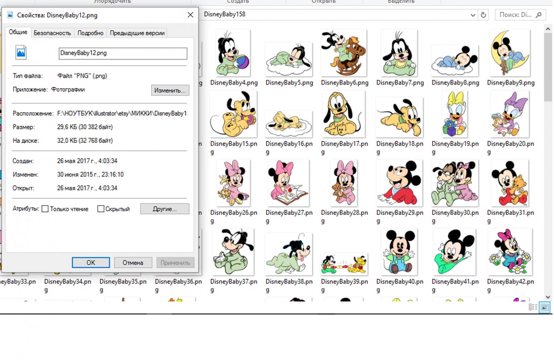Switch to details list view icon
The height and width of the screenshot is (360, 554).
click(533, 307)
